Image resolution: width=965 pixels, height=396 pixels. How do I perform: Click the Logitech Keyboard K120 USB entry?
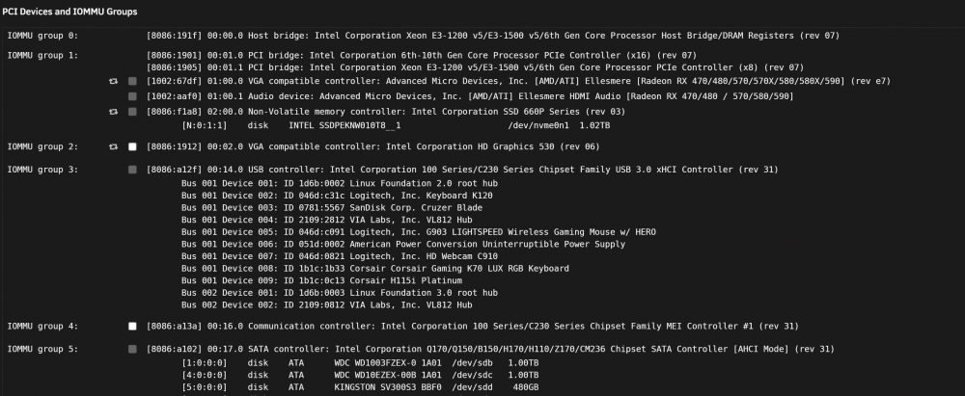(337, 196)
